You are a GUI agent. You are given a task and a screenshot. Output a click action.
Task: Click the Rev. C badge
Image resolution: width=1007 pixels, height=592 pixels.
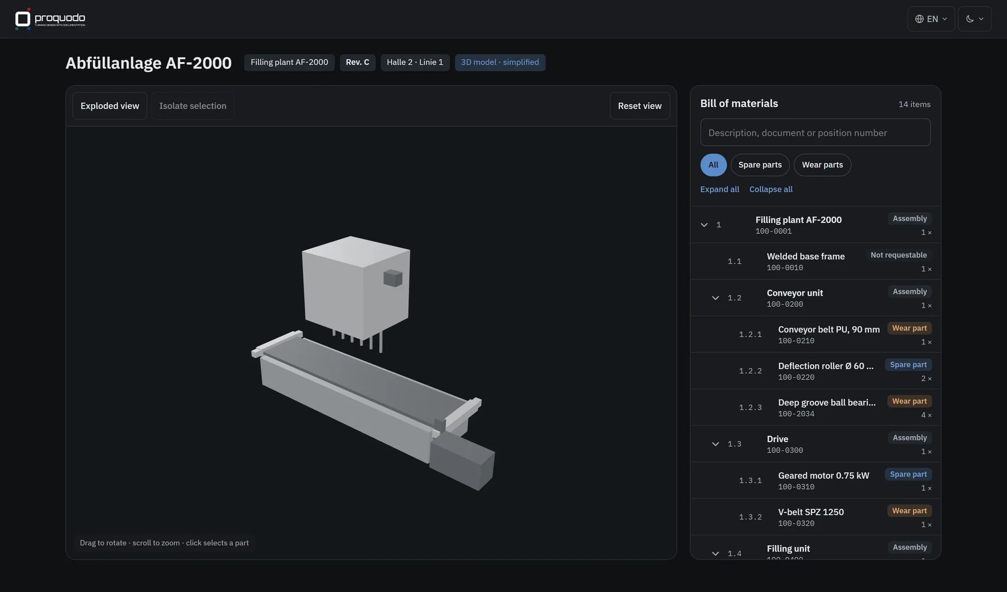tap(357, 62)
